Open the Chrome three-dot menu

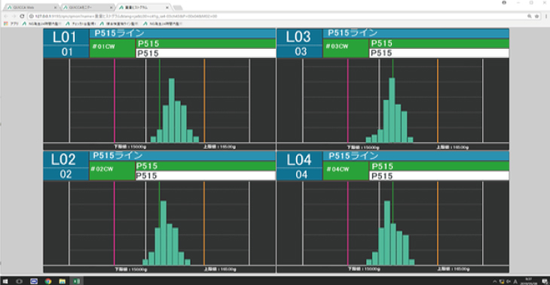tap(545, 16)
